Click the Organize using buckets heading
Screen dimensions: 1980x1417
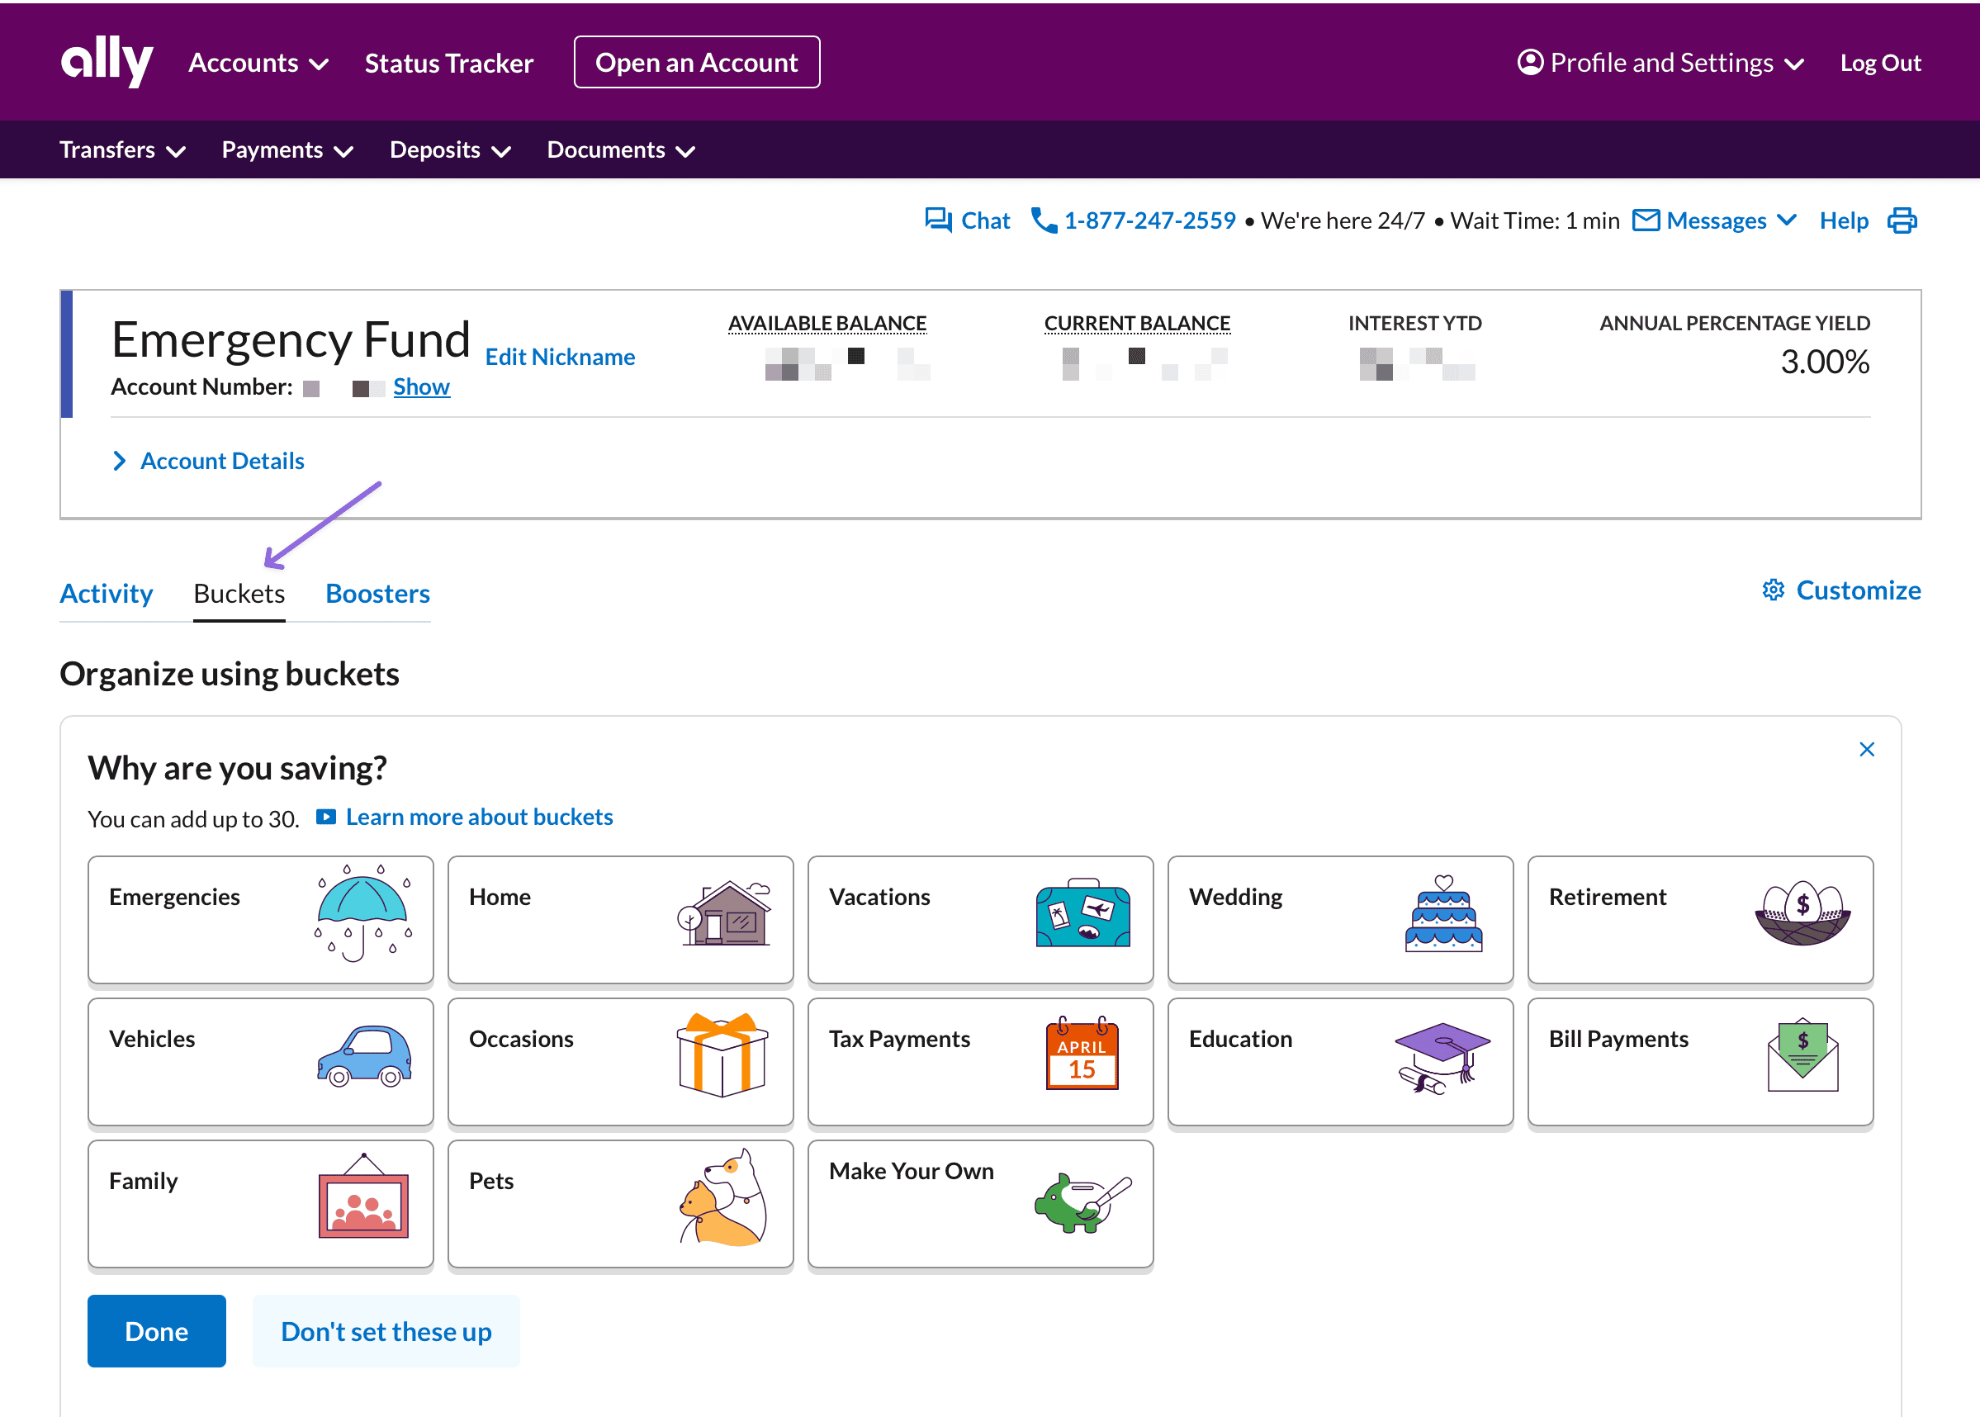click(230, 675)
